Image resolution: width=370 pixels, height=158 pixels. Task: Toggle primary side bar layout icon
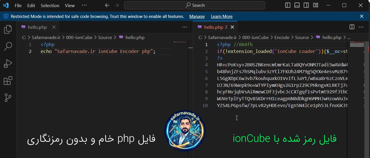click(288, 5)
